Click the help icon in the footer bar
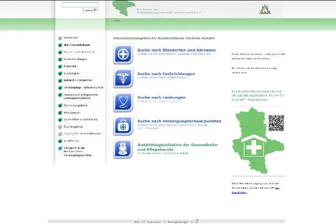 point(197,221)
